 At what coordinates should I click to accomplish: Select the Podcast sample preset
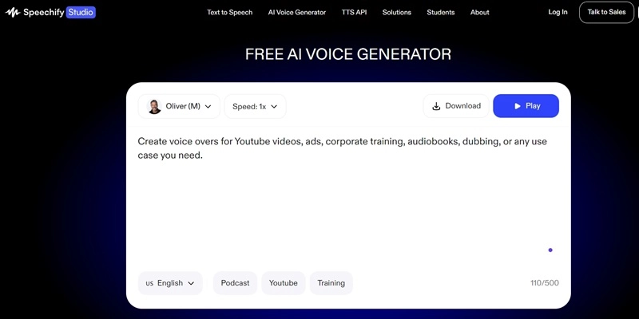click(x=235, y=283)
